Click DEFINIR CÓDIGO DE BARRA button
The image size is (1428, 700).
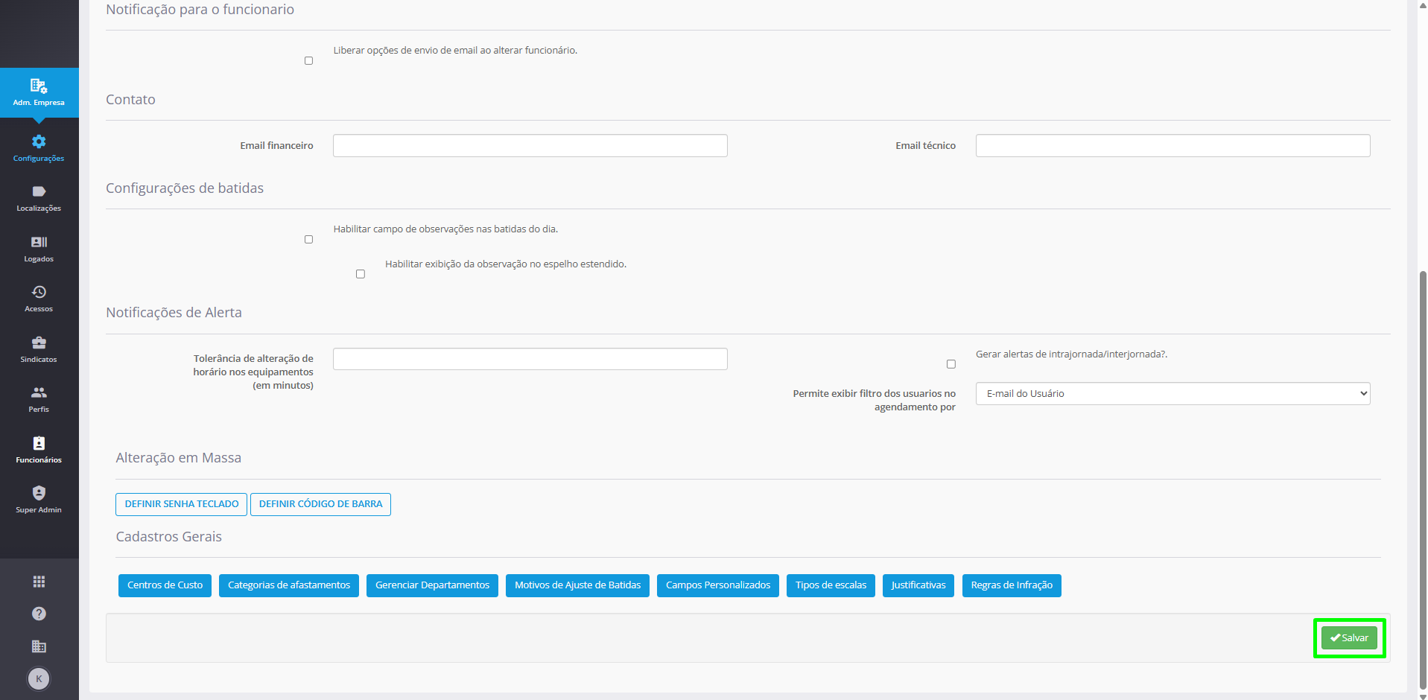(x=320, y=504)
